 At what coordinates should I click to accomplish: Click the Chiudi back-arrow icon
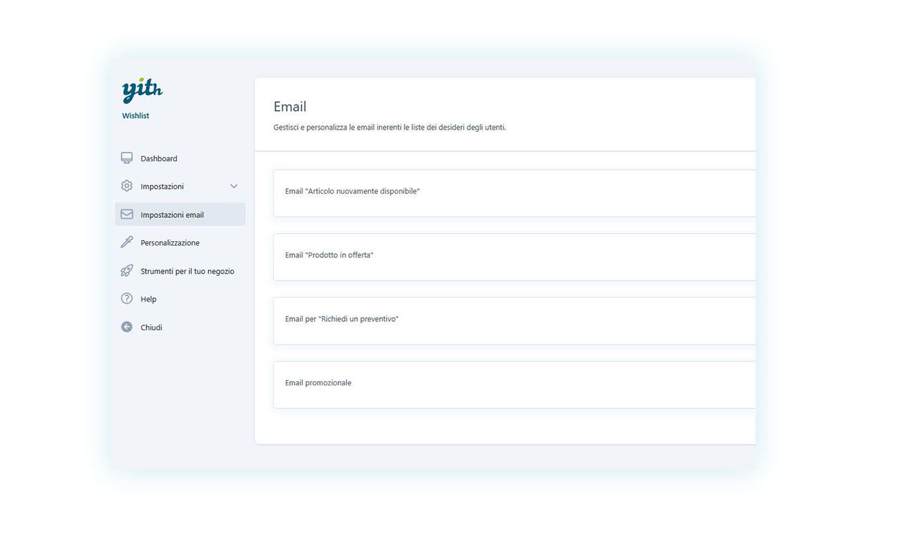(126, 326)
